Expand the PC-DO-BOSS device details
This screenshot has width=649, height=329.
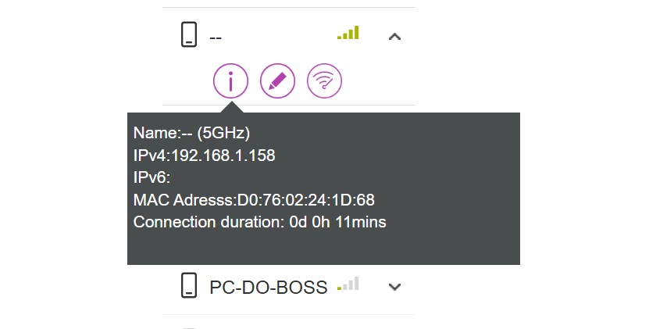(394, 287)
